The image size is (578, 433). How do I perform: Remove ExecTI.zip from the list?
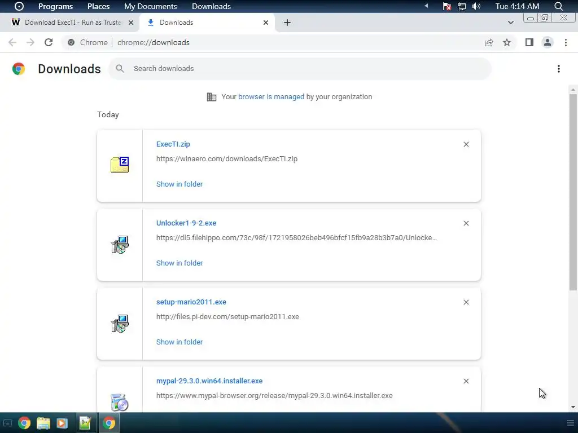pos(466,144)
